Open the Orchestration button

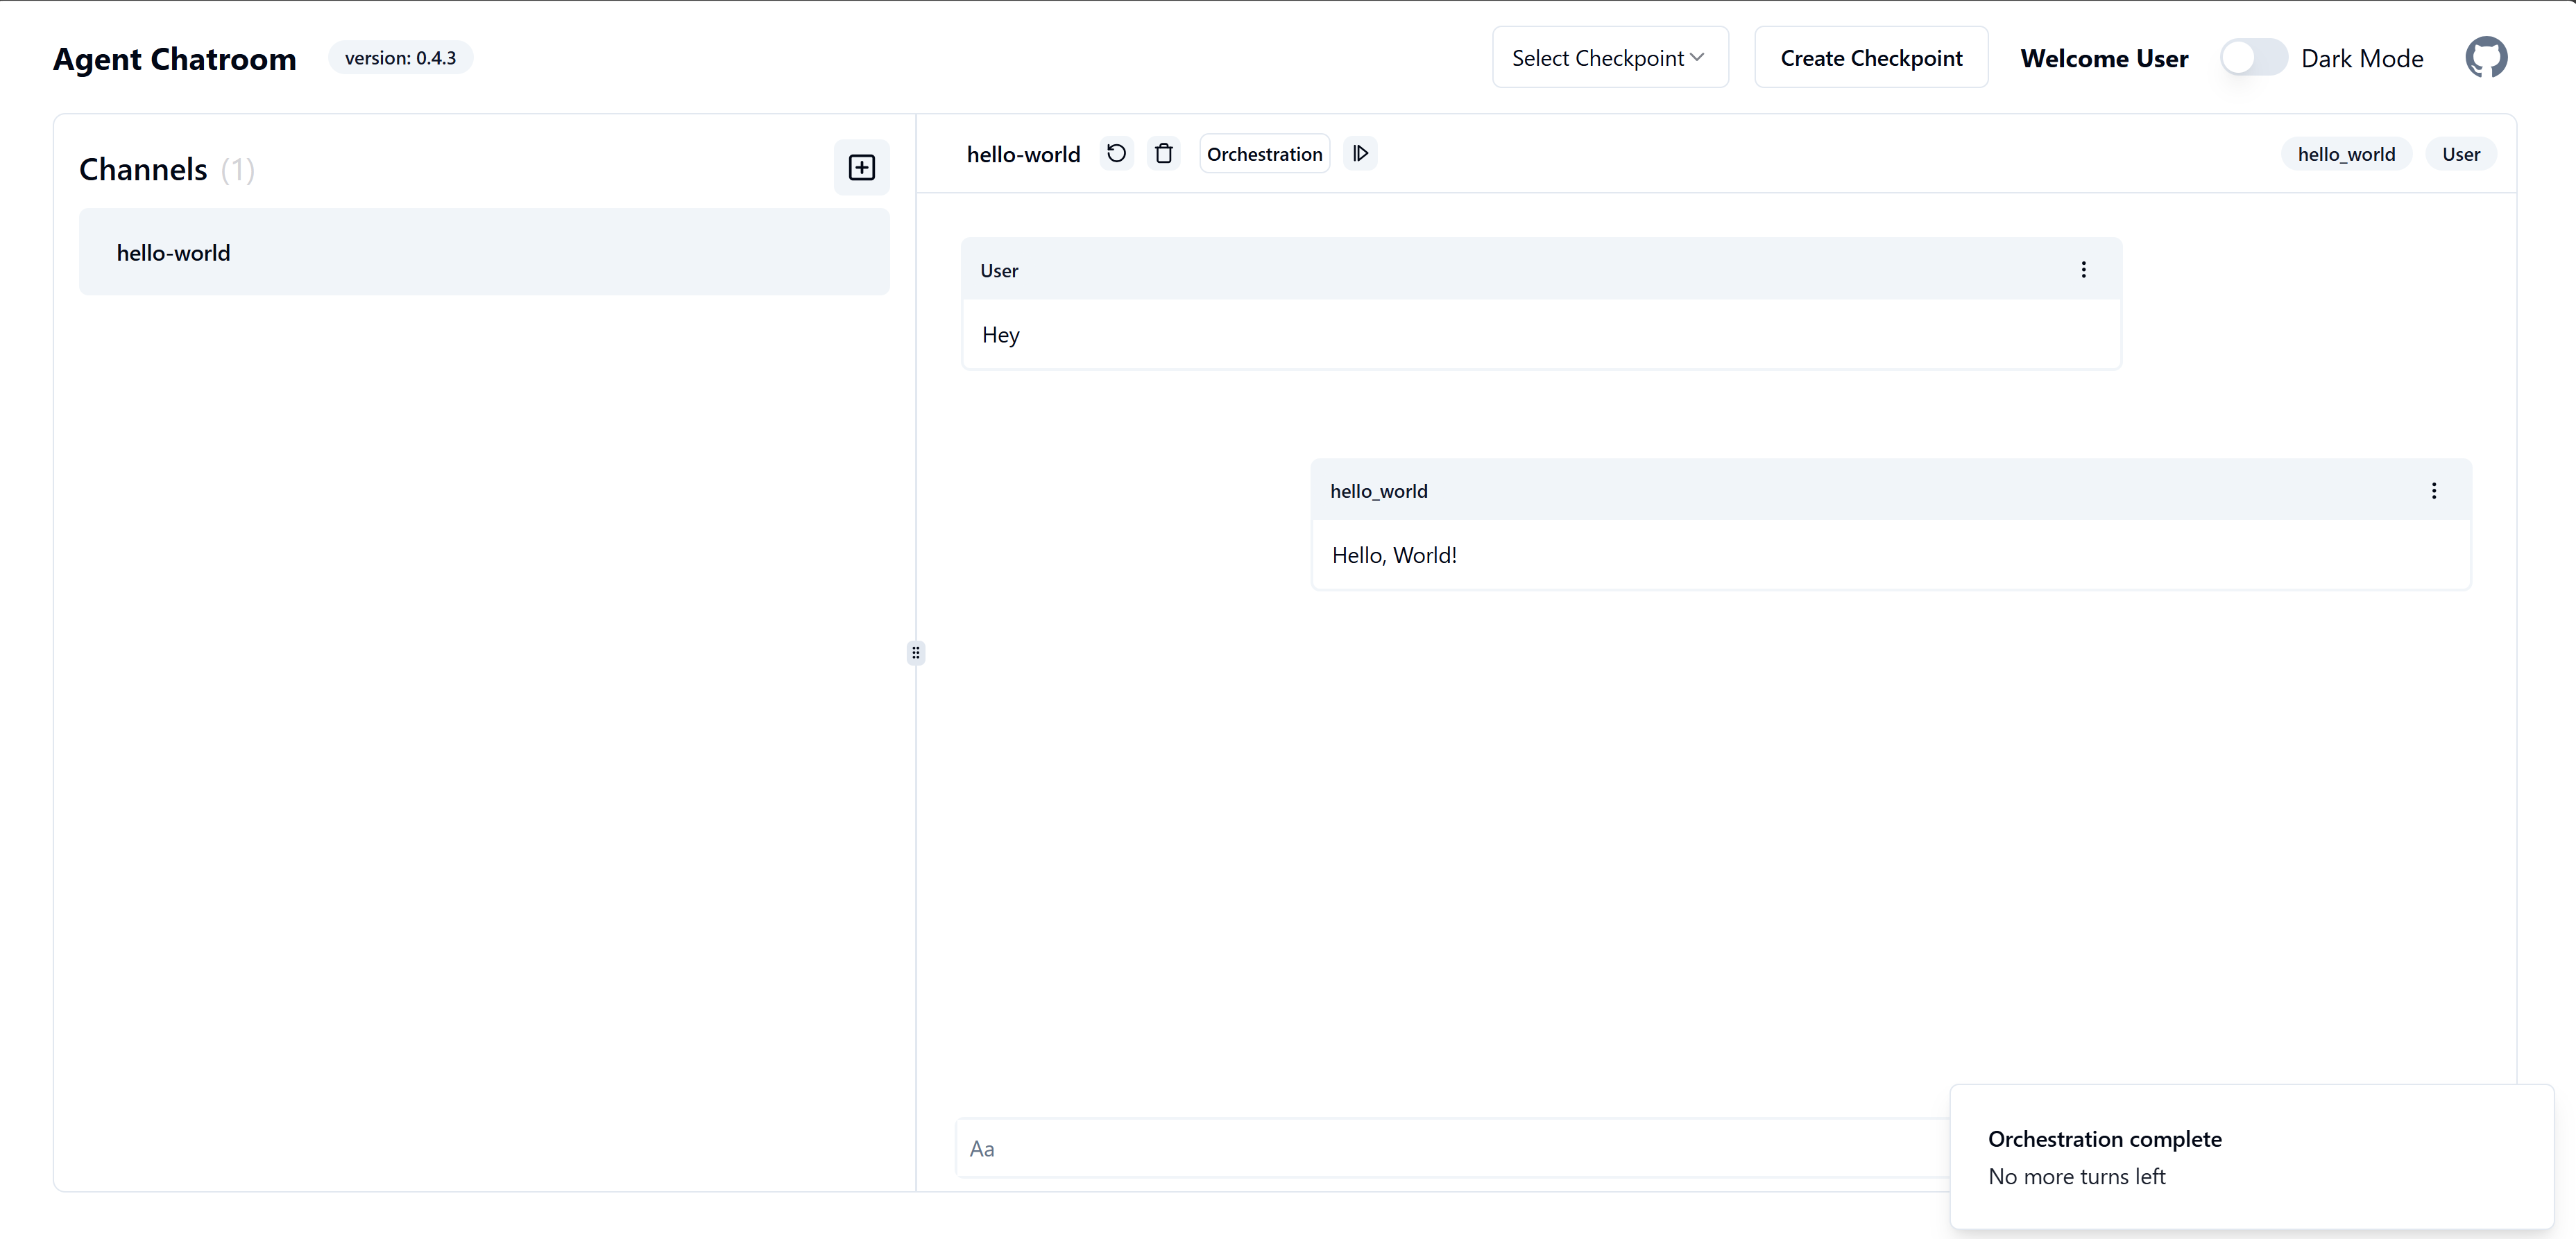pos(1264,154)
